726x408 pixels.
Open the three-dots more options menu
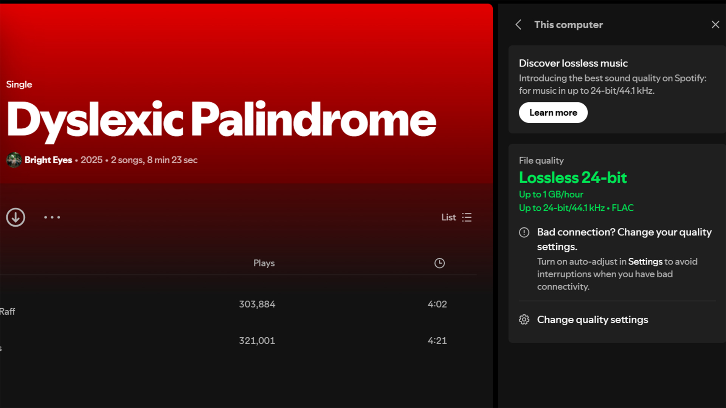click(x=52, y=217)
